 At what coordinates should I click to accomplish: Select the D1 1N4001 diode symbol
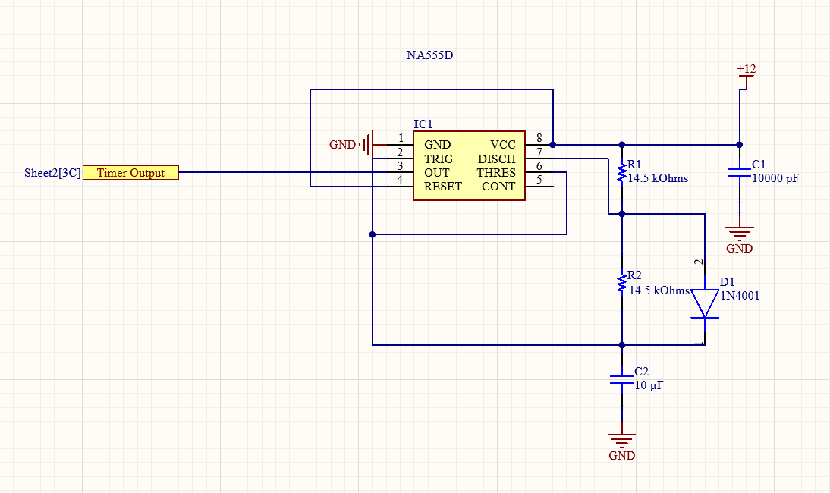(705, 303)
